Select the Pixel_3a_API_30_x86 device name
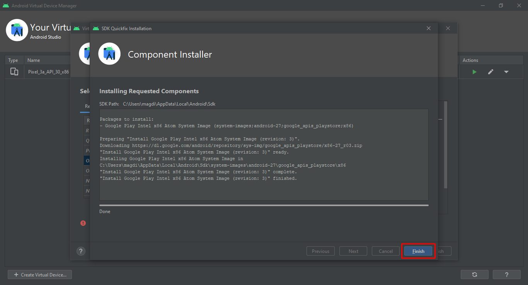528x285 pixels. (x=48, y=72)
